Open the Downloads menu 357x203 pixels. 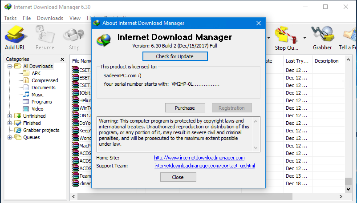50,18
